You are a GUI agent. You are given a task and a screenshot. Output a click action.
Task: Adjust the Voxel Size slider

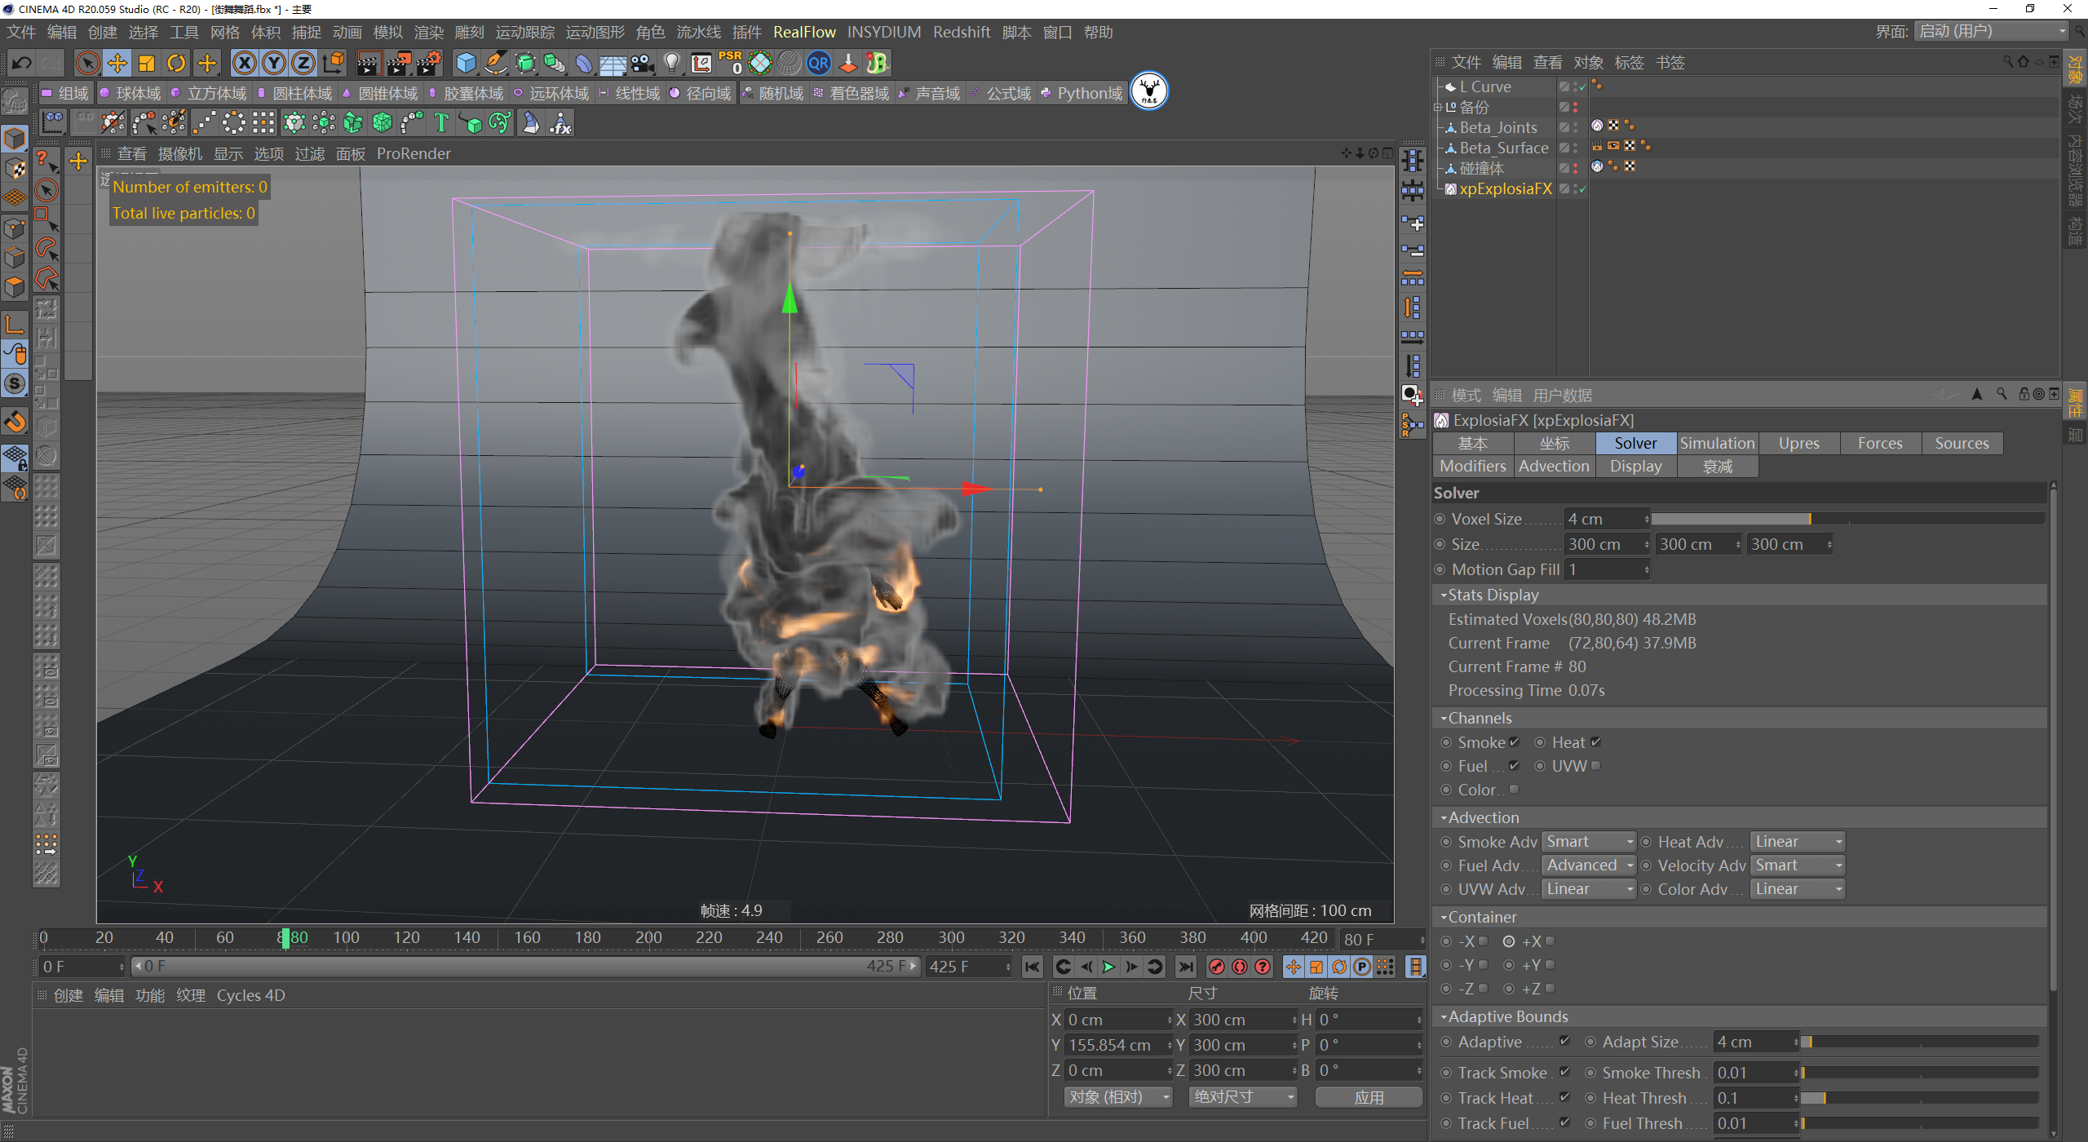pos(1809,519)
